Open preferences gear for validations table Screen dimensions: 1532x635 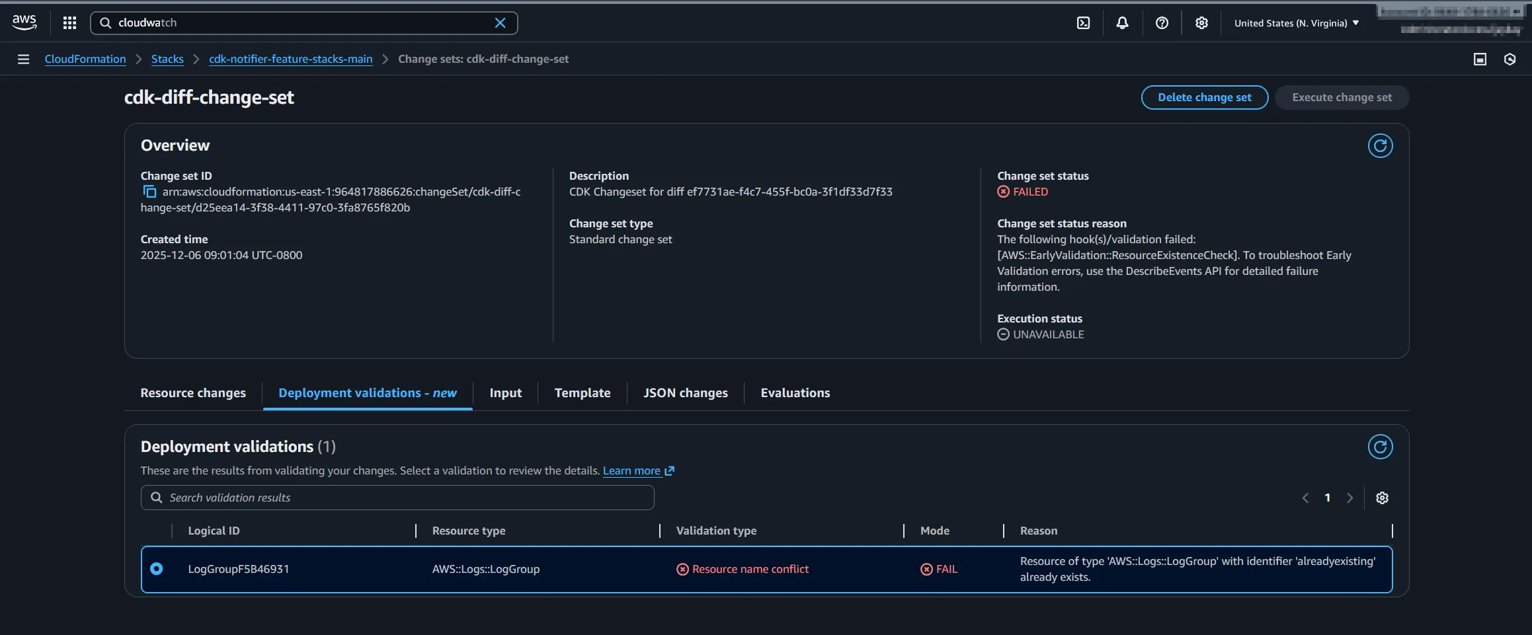(x=1382, y=498)
